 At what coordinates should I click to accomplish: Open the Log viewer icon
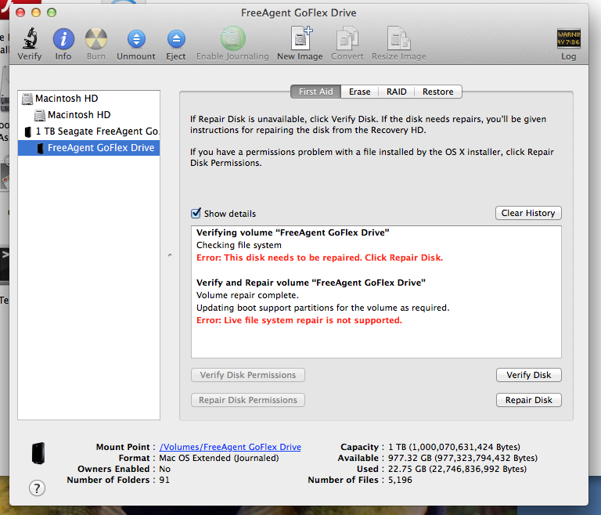pyautogui.click(x=568, y=38)
